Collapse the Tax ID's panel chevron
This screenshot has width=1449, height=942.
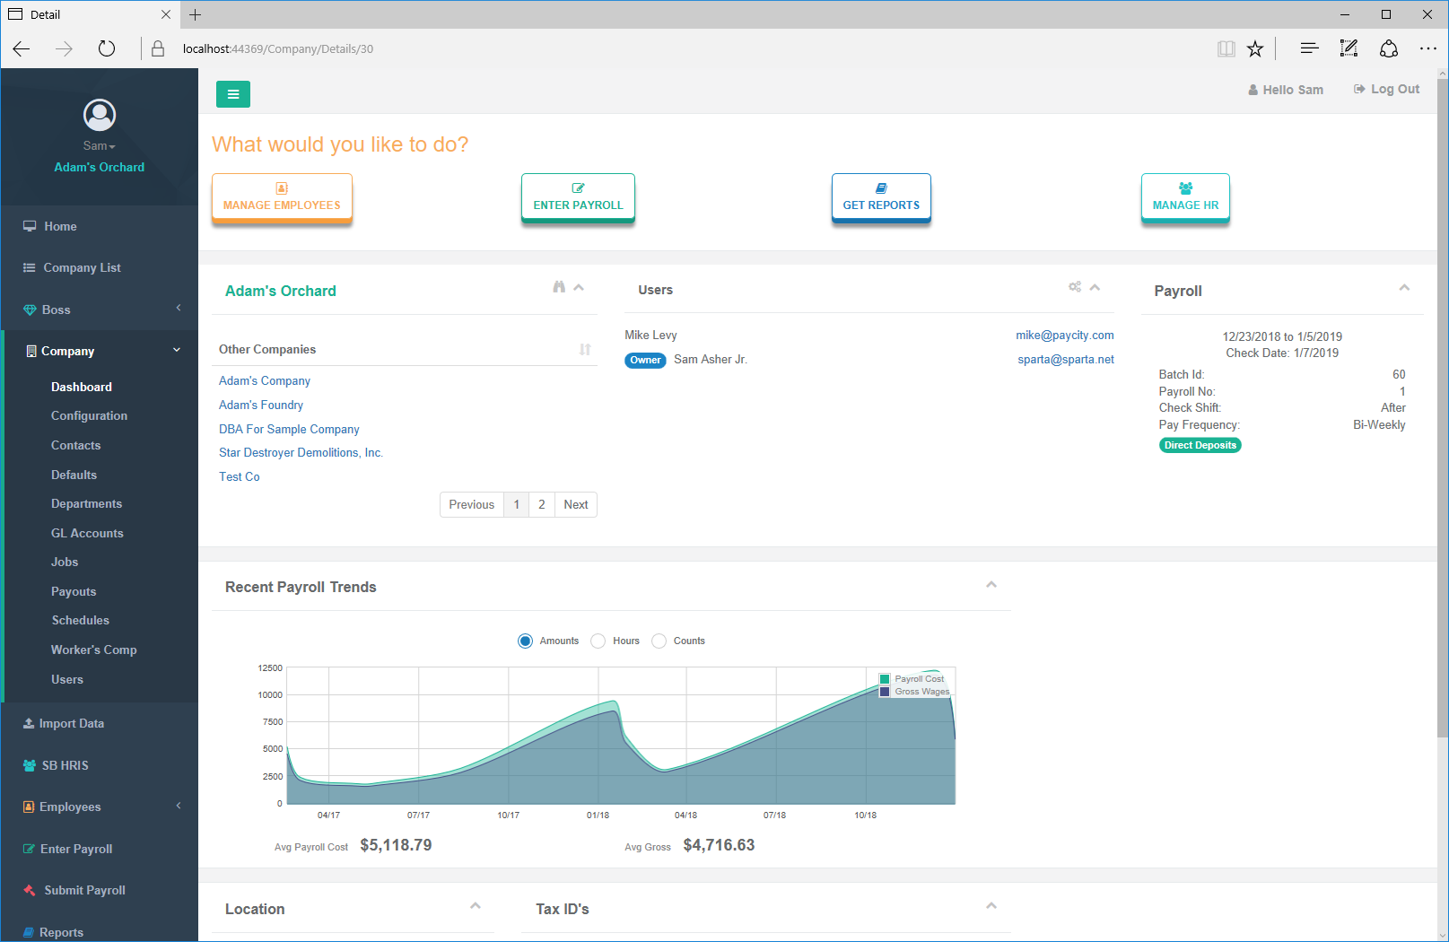[991, 905]
